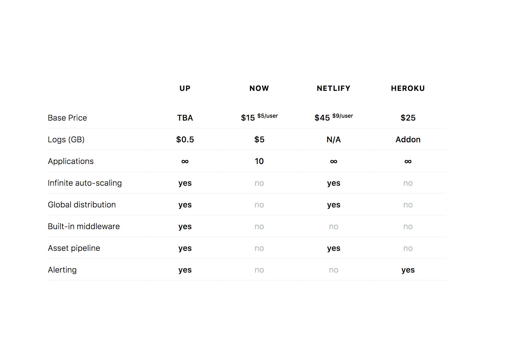Click the Base Price row label
This screenshot has width=505, height=364.
point(67,118)
